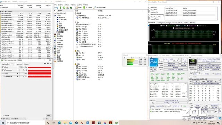Open the CPU Temperature sensor dropdown in GPU-Z

pyautogui.click(x=18, y=76)
